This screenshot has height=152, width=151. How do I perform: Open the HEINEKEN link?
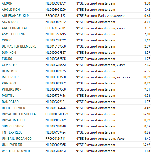10,71
